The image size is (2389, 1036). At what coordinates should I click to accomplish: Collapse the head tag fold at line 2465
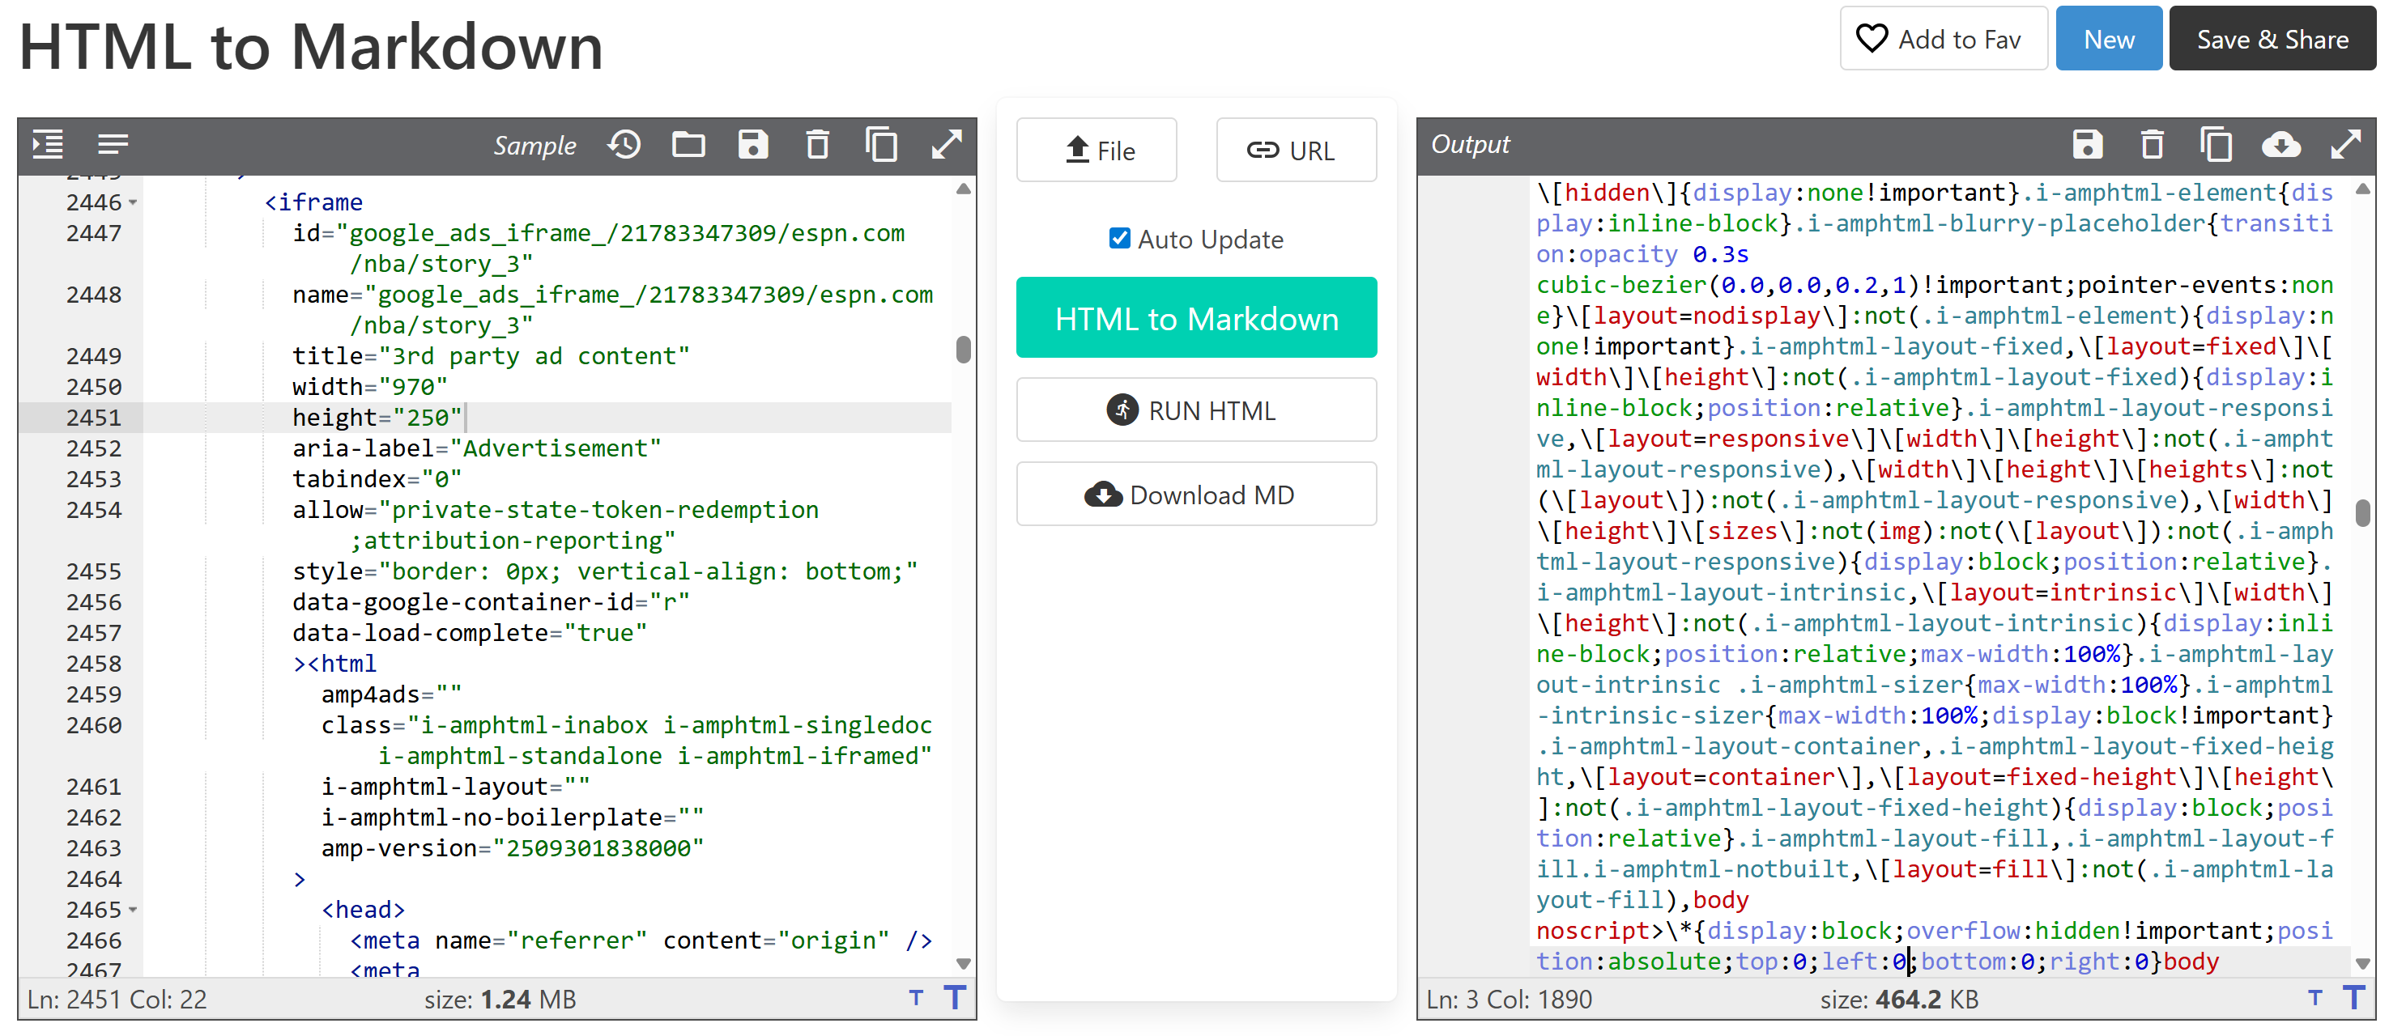pos(134,910)
